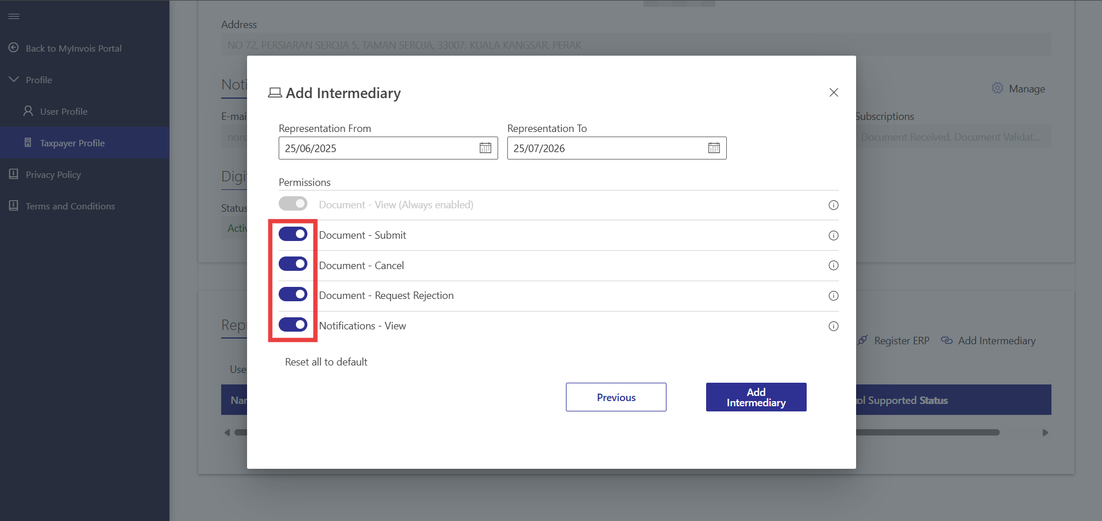Select Taxpayer Profile in the sidebar

pos(72,142)
